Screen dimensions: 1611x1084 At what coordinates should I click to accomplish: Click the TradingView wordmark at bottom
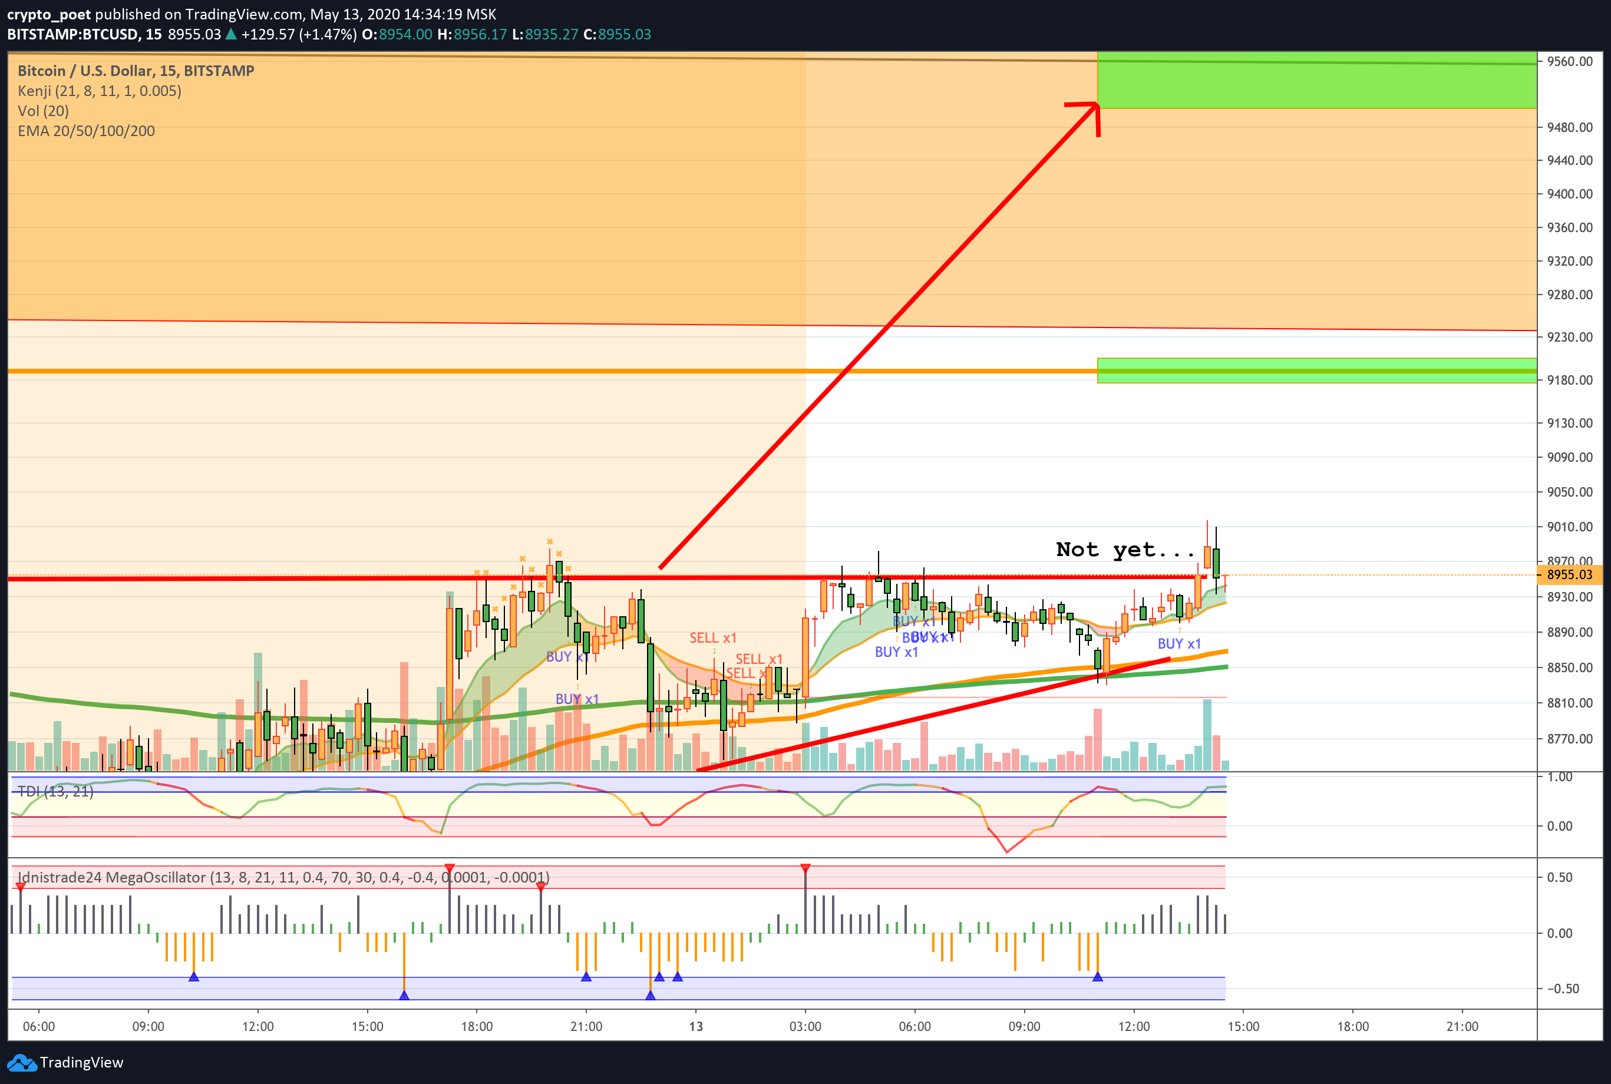(x=81, y=1063)
